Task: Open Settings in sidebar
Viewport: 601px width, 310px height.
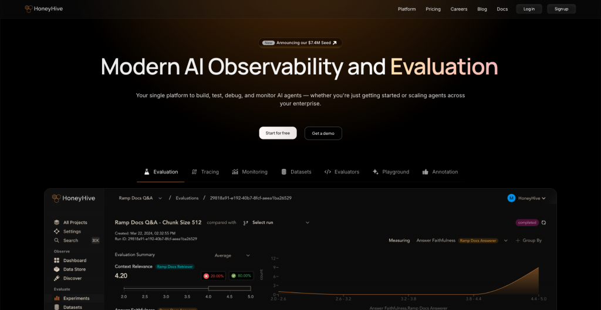Action: pyautogui.click(x=72, y=231)
